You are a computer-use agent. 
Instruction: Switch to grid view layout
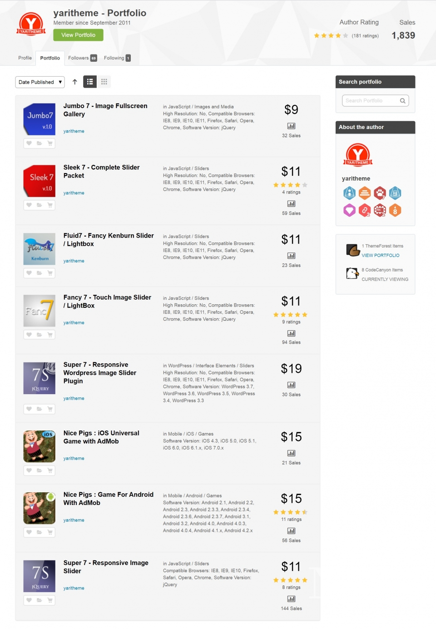pos(104,82)
